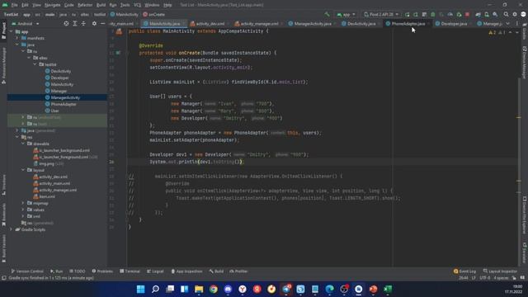Switch to ManagerActivity.java tab
The image size is (528, 297).
(313, 24)
